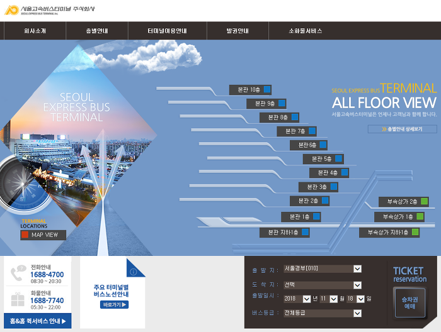The width and height of the screenshot is (441, 332).
Task: Select the 본관 10층 floor button
Action: pos(250,90)
